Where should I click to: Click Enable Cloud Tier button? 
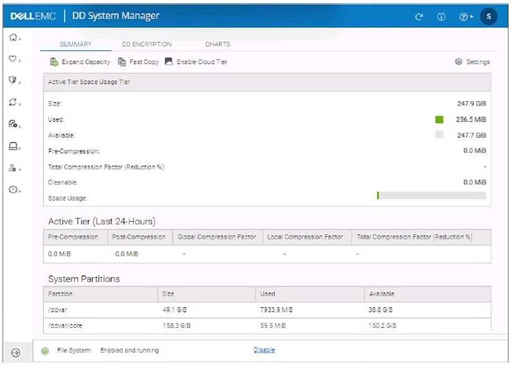tap(196, 62)
